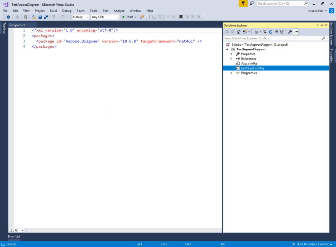
Task: Toggle a bookmark with the bookmark icon
Action: (181, 17)
